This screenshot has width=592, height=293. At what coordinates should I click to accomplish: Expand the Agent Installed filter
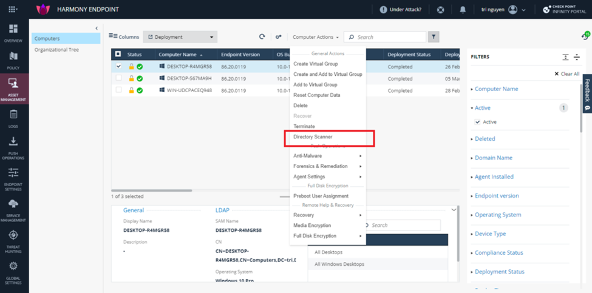pyautogui.click(x=494, y=177)
